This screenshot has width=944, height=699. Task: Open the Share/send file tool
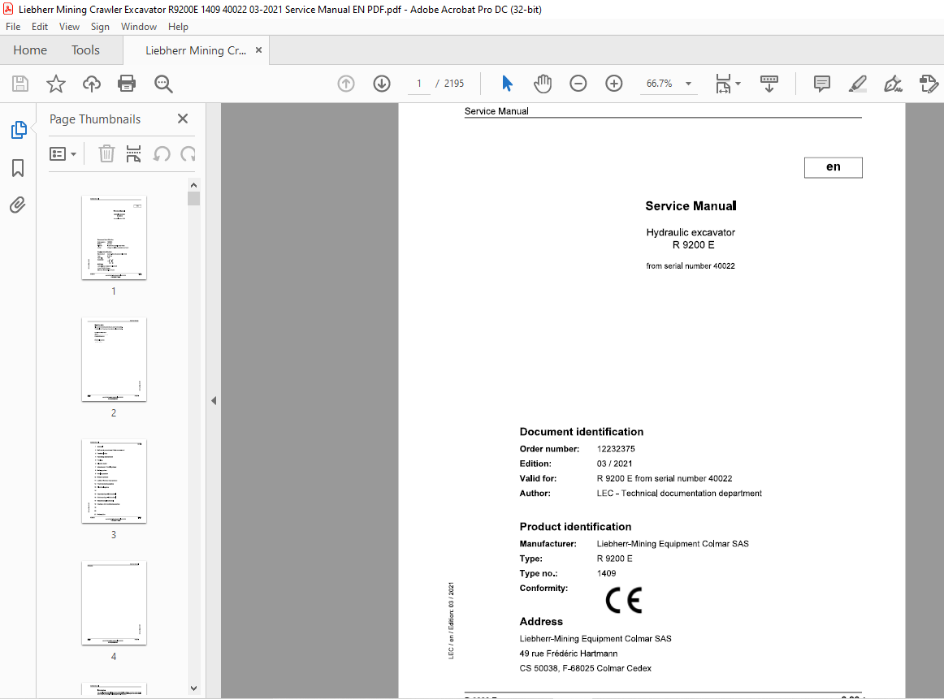(x=929, y=84)
